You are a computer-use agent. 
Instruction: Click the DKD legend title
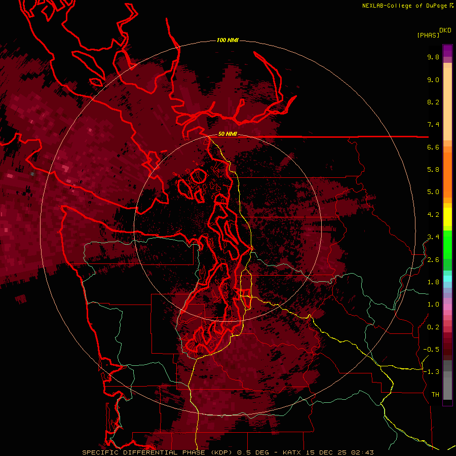click(445, 30)
